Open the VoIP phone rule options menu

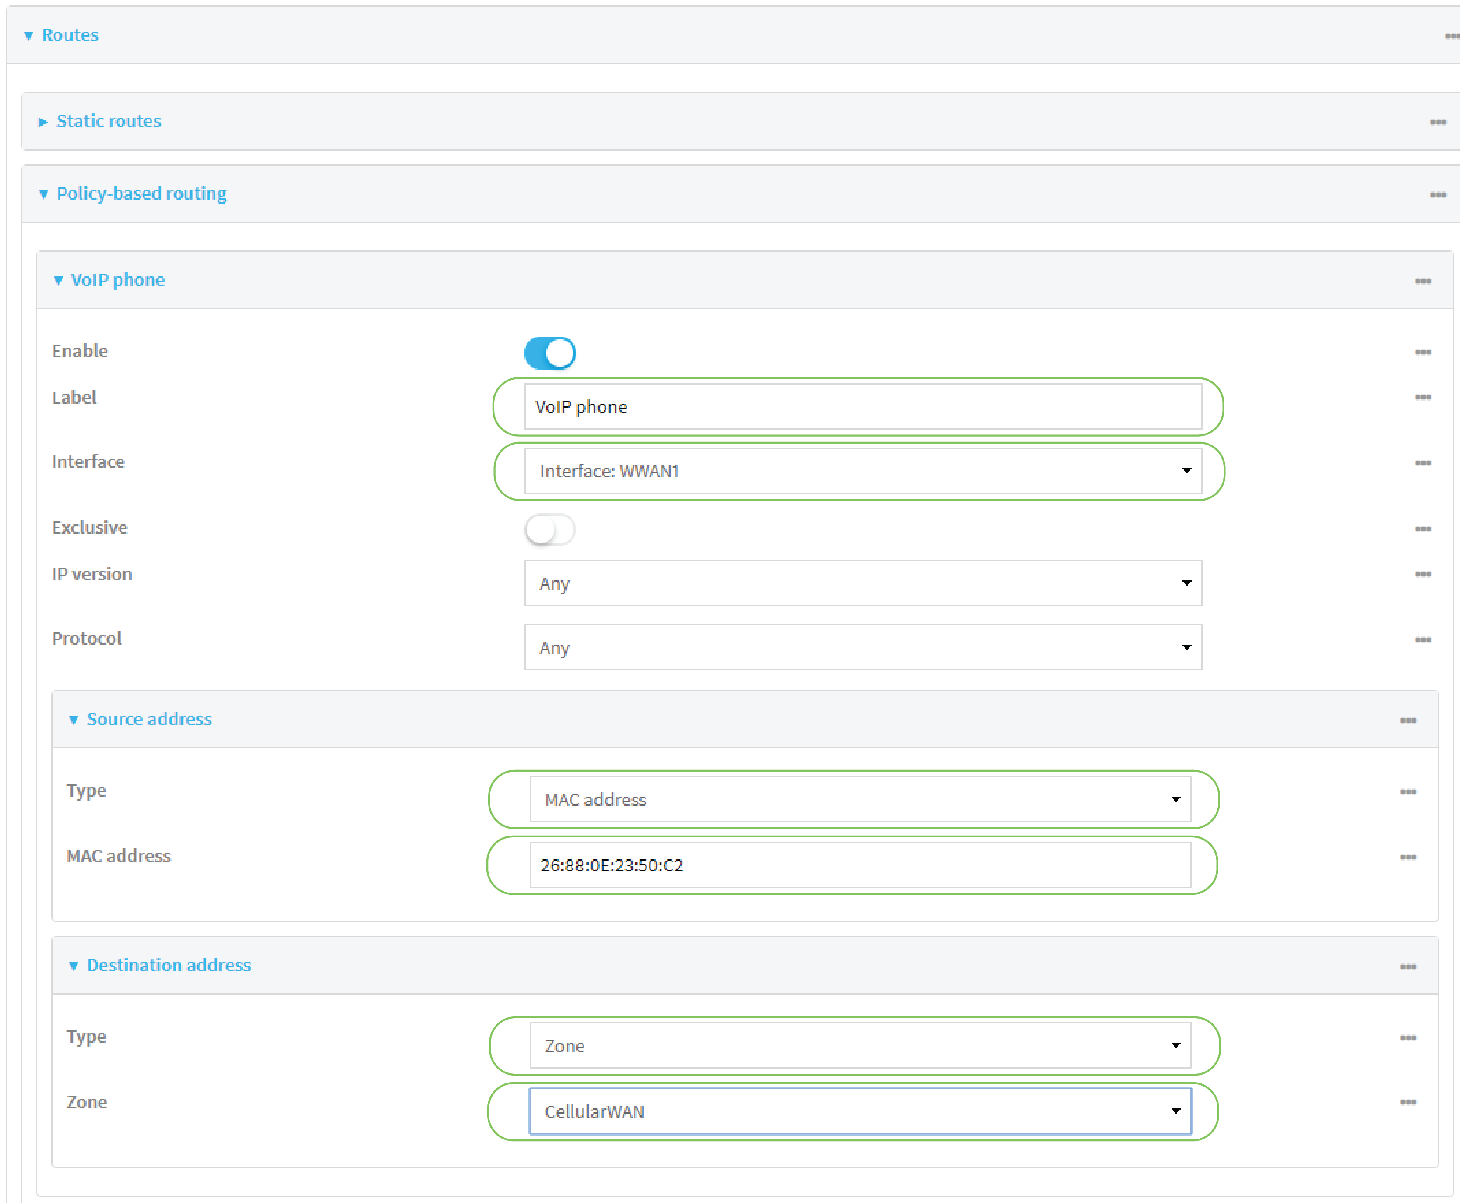[1424, 280]
